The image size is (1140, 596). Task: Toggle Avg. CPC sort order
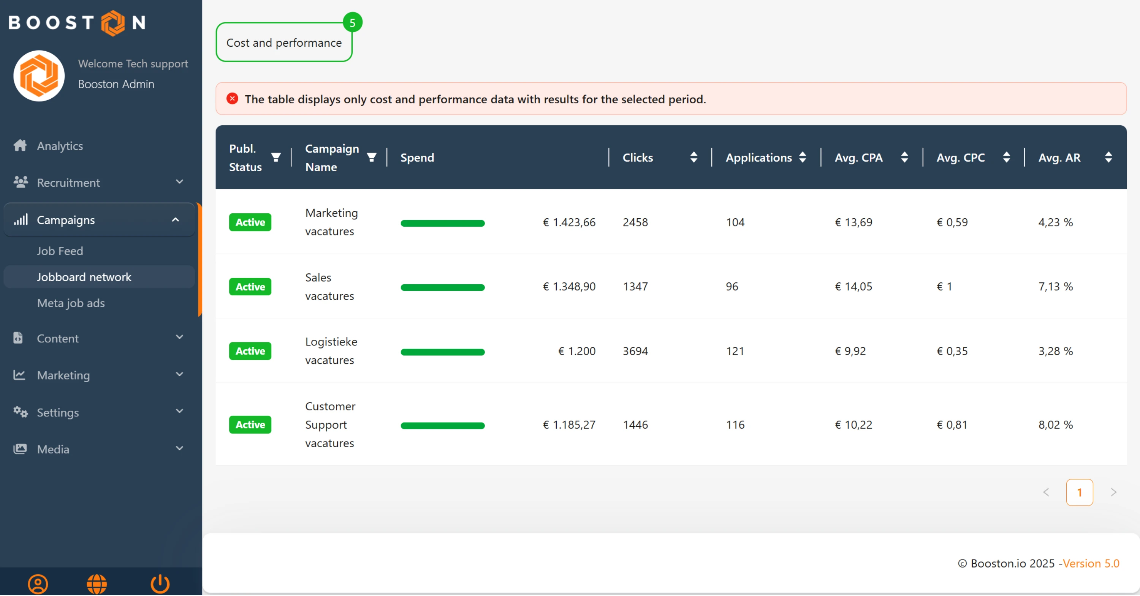coord(1006,158)
